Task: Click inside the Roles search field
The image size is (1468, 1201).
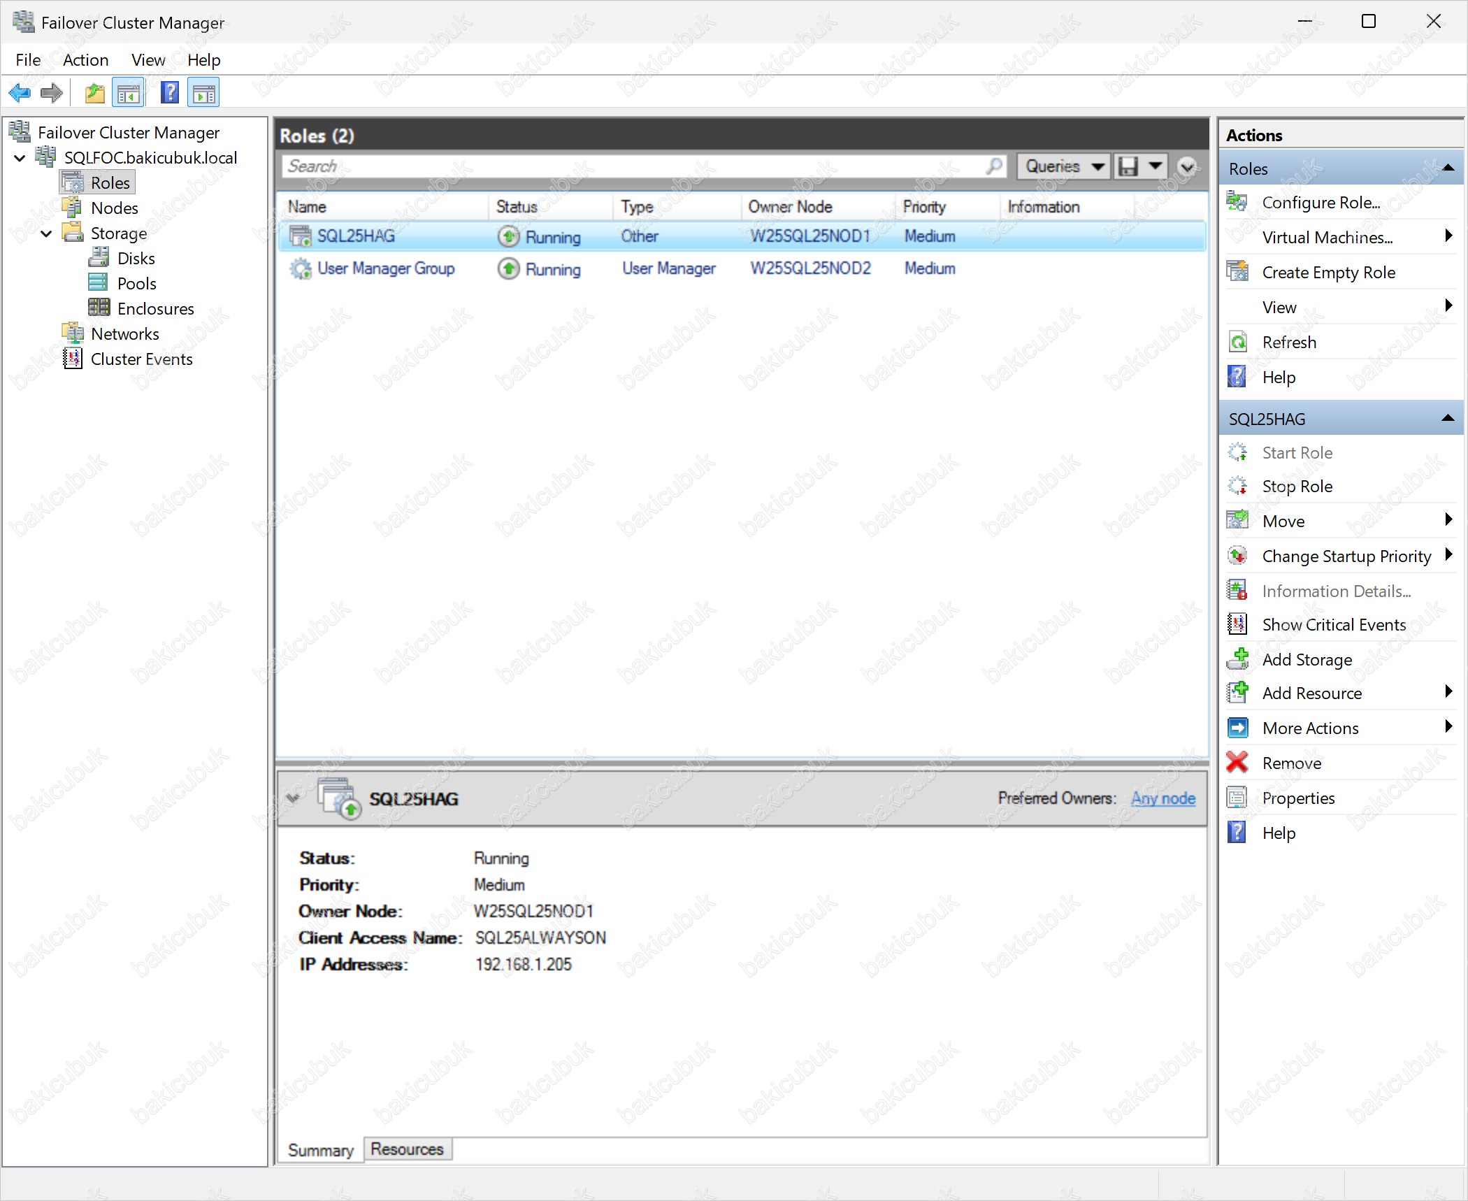Action: (629, 166)
